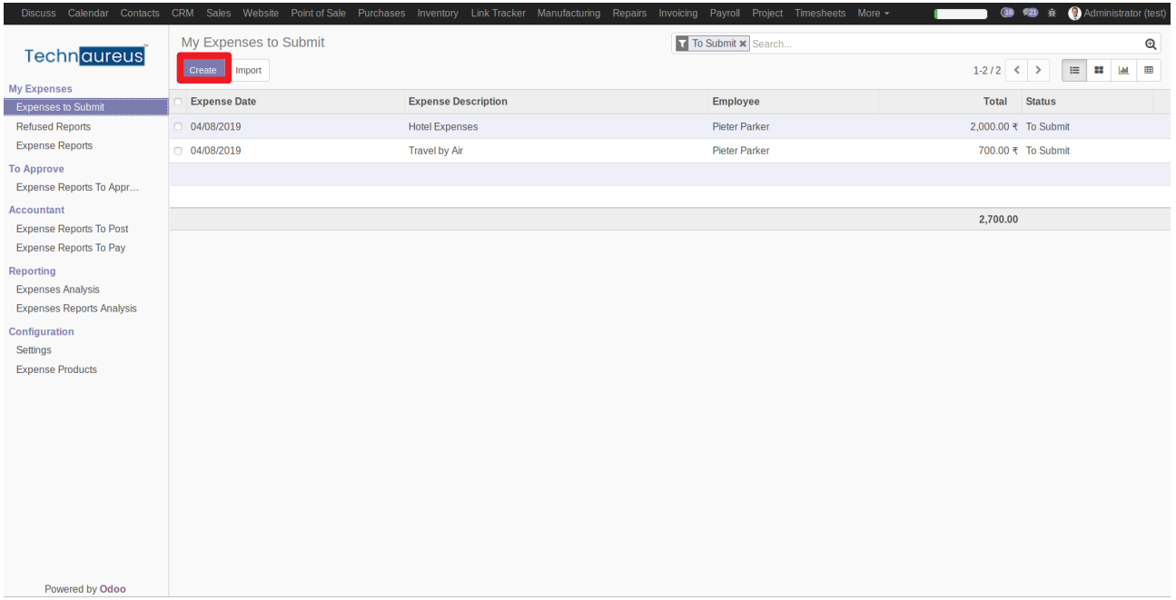Screen dimensions: 1176x600
Task: Remove the To Submit filter tag
Action: (x=744, y=44)
